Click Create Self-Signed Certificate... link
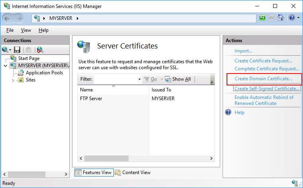The width and height of the screenshot is (303, 188). click(267, 89)
